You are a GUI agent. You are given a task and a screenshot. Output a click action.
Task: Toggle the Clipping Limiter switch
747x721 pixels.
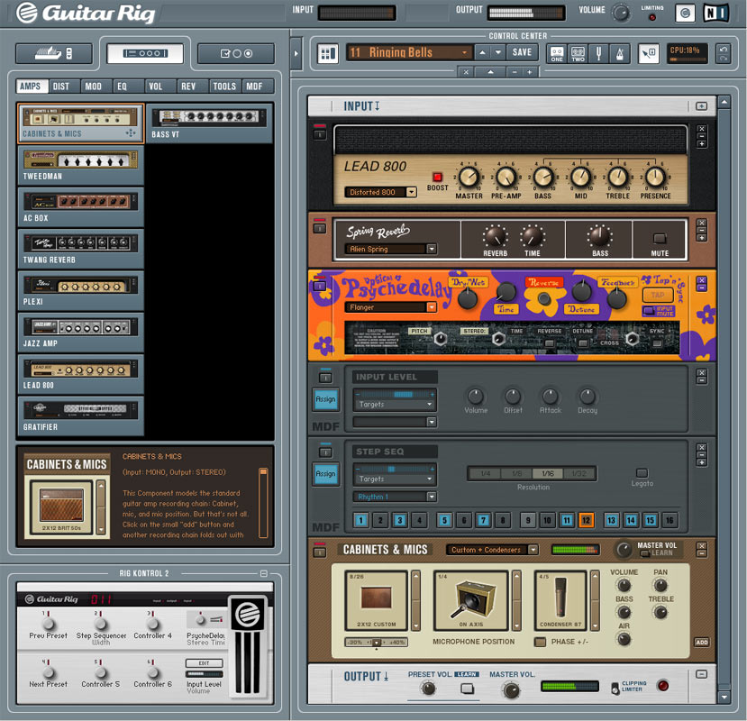pyautogui.click(x=615, y=688)
